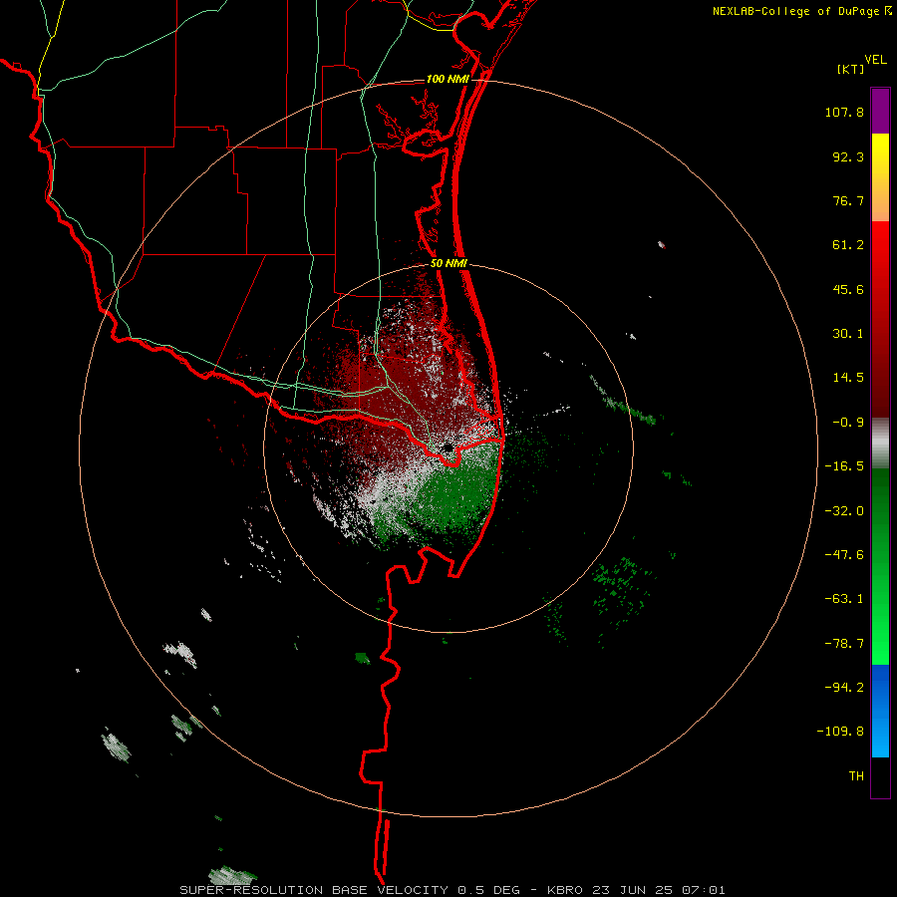This screenshot has width=897, height=897.
Task: Click the Super-Resolution Base Velocity caption text
Action: pyautogui.click(x=452, y=890)
